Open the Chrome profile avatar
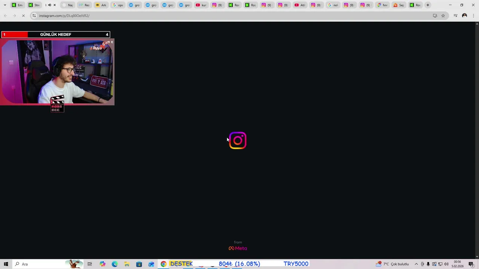The height and width of the screenshot is (269, 479). click(x=464, y=16)
